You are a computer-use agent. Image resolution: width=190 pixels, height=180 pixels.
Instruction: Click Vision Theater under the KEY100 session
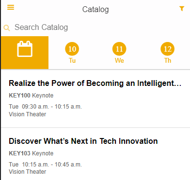(28, 114)
